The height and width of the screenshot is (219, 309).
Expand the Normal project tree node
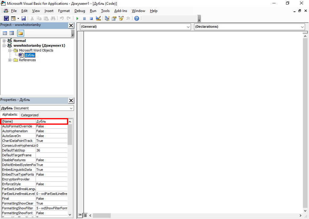(4, 41)
